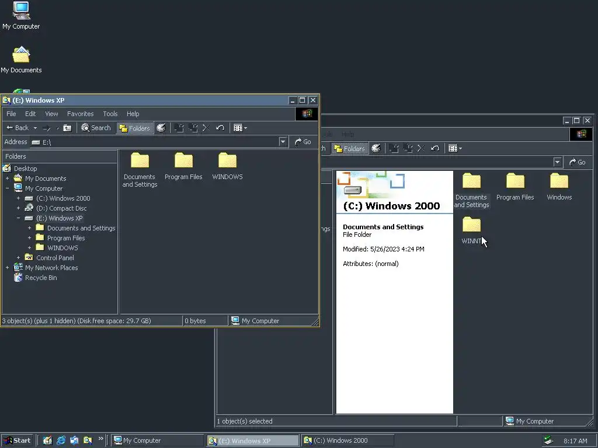The width and height of the screenshot is (598, 448).
Task: Click Show Desktop quick launch icon
Action: pos(47,440)
